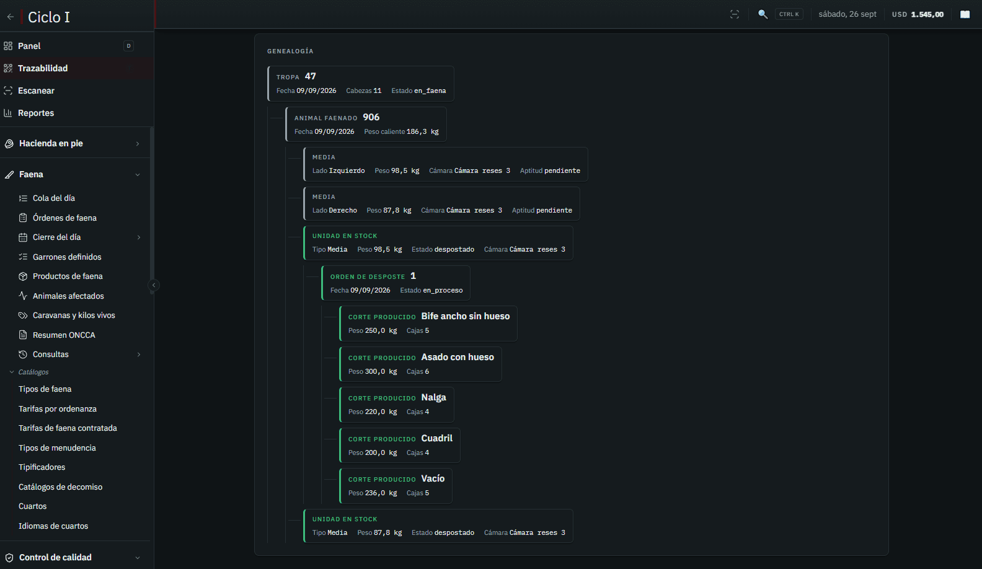Open the Cuartos catalog
982x569 pixels.
click(x=33, y=506)
